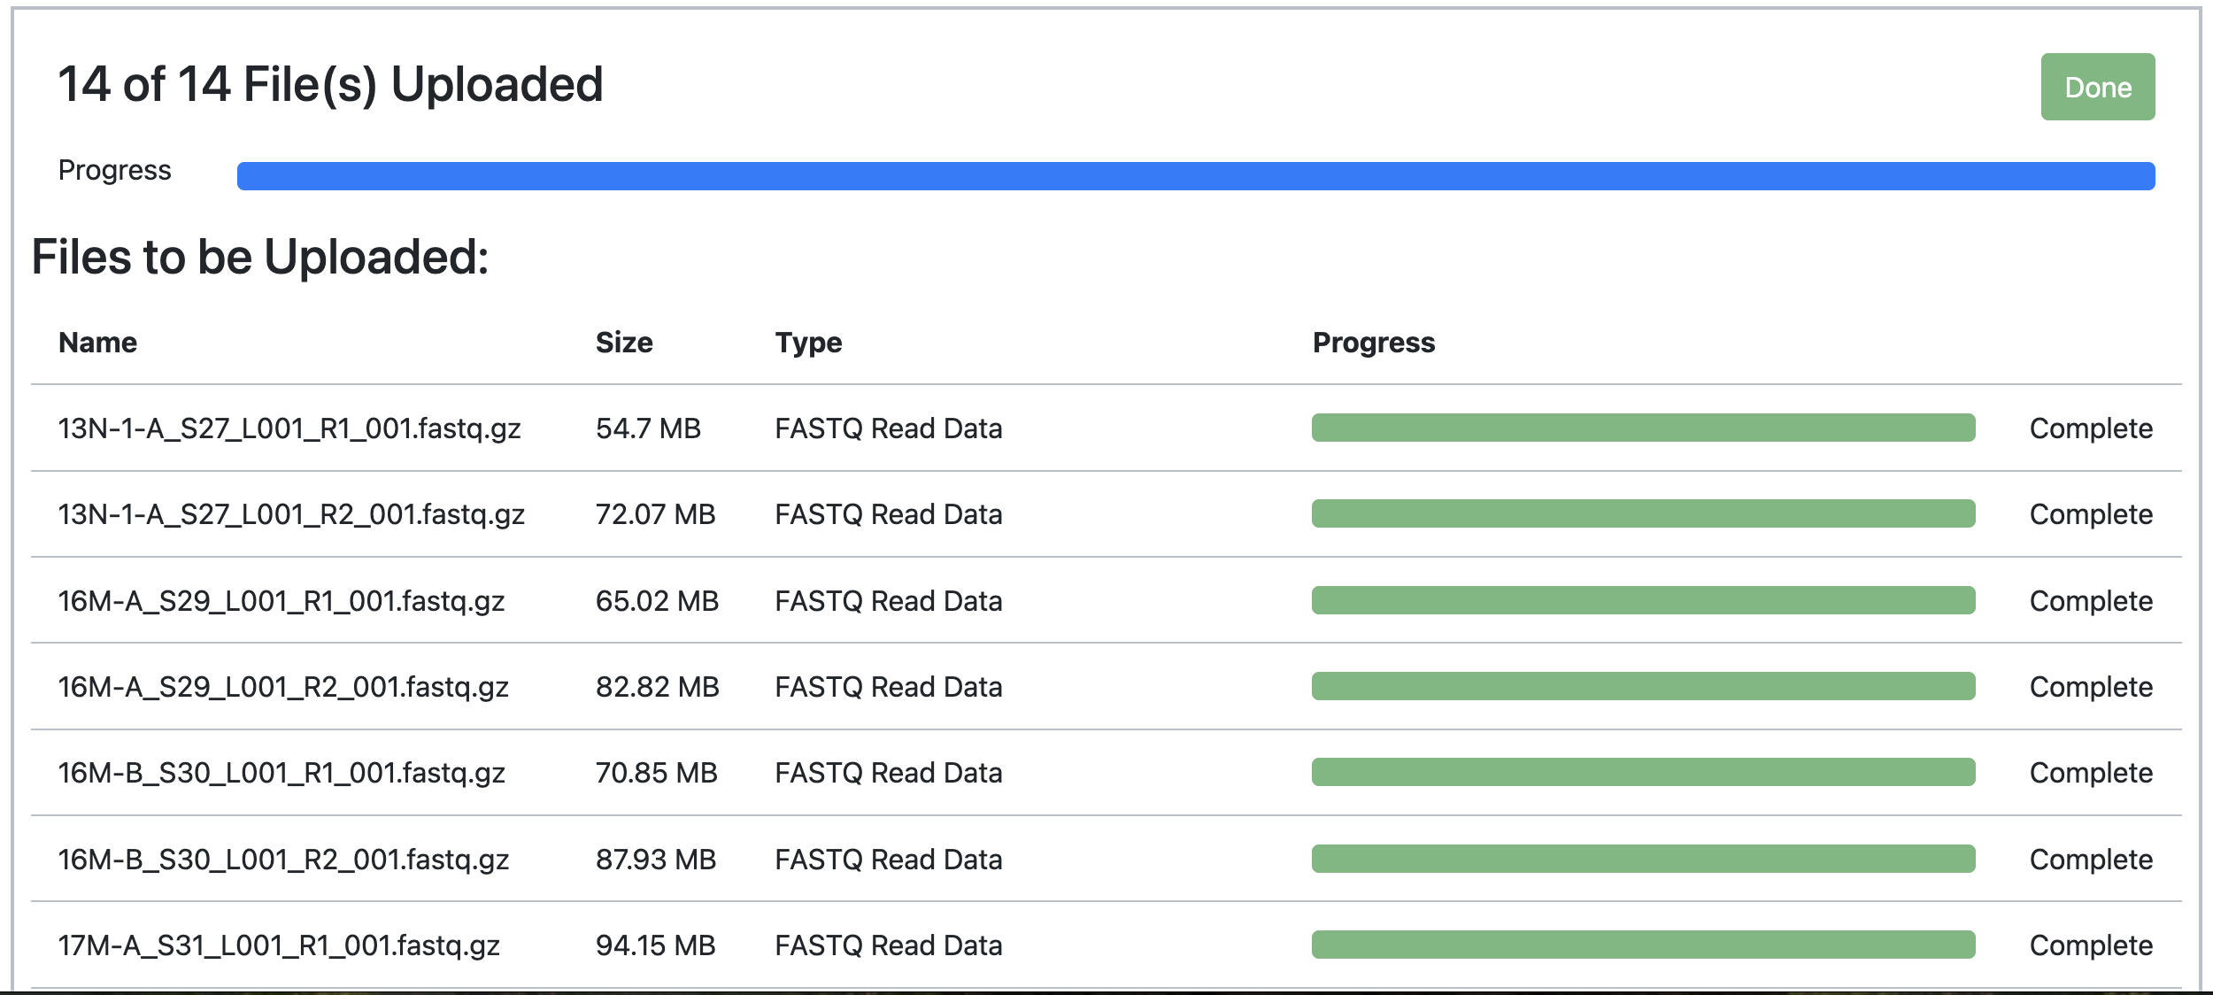Image resolution: width=2213 pixels, height=995 pixels.
Task: Click the Complete status for the 70.85 MB file
Action: click(2091, 773)
